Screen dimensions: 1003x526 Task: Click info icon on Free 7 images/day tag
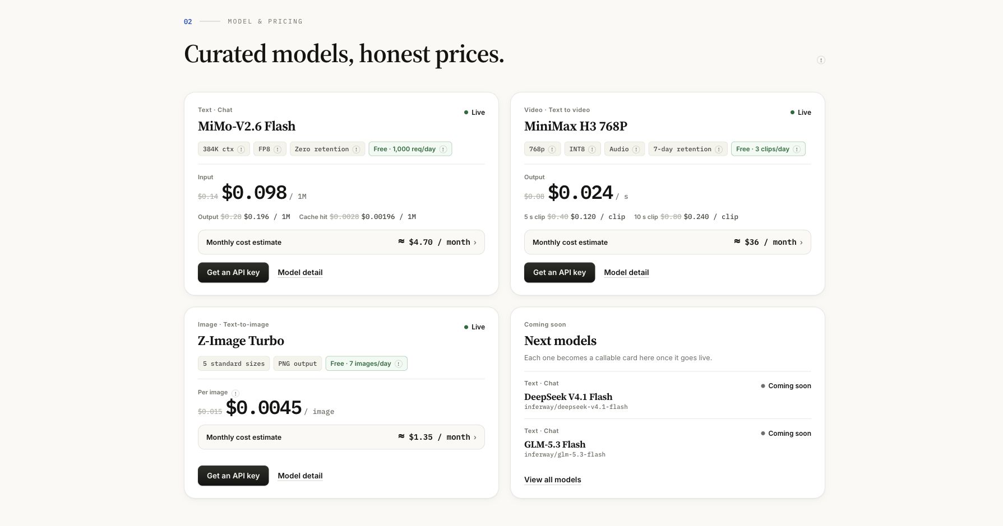coord(399,364)
